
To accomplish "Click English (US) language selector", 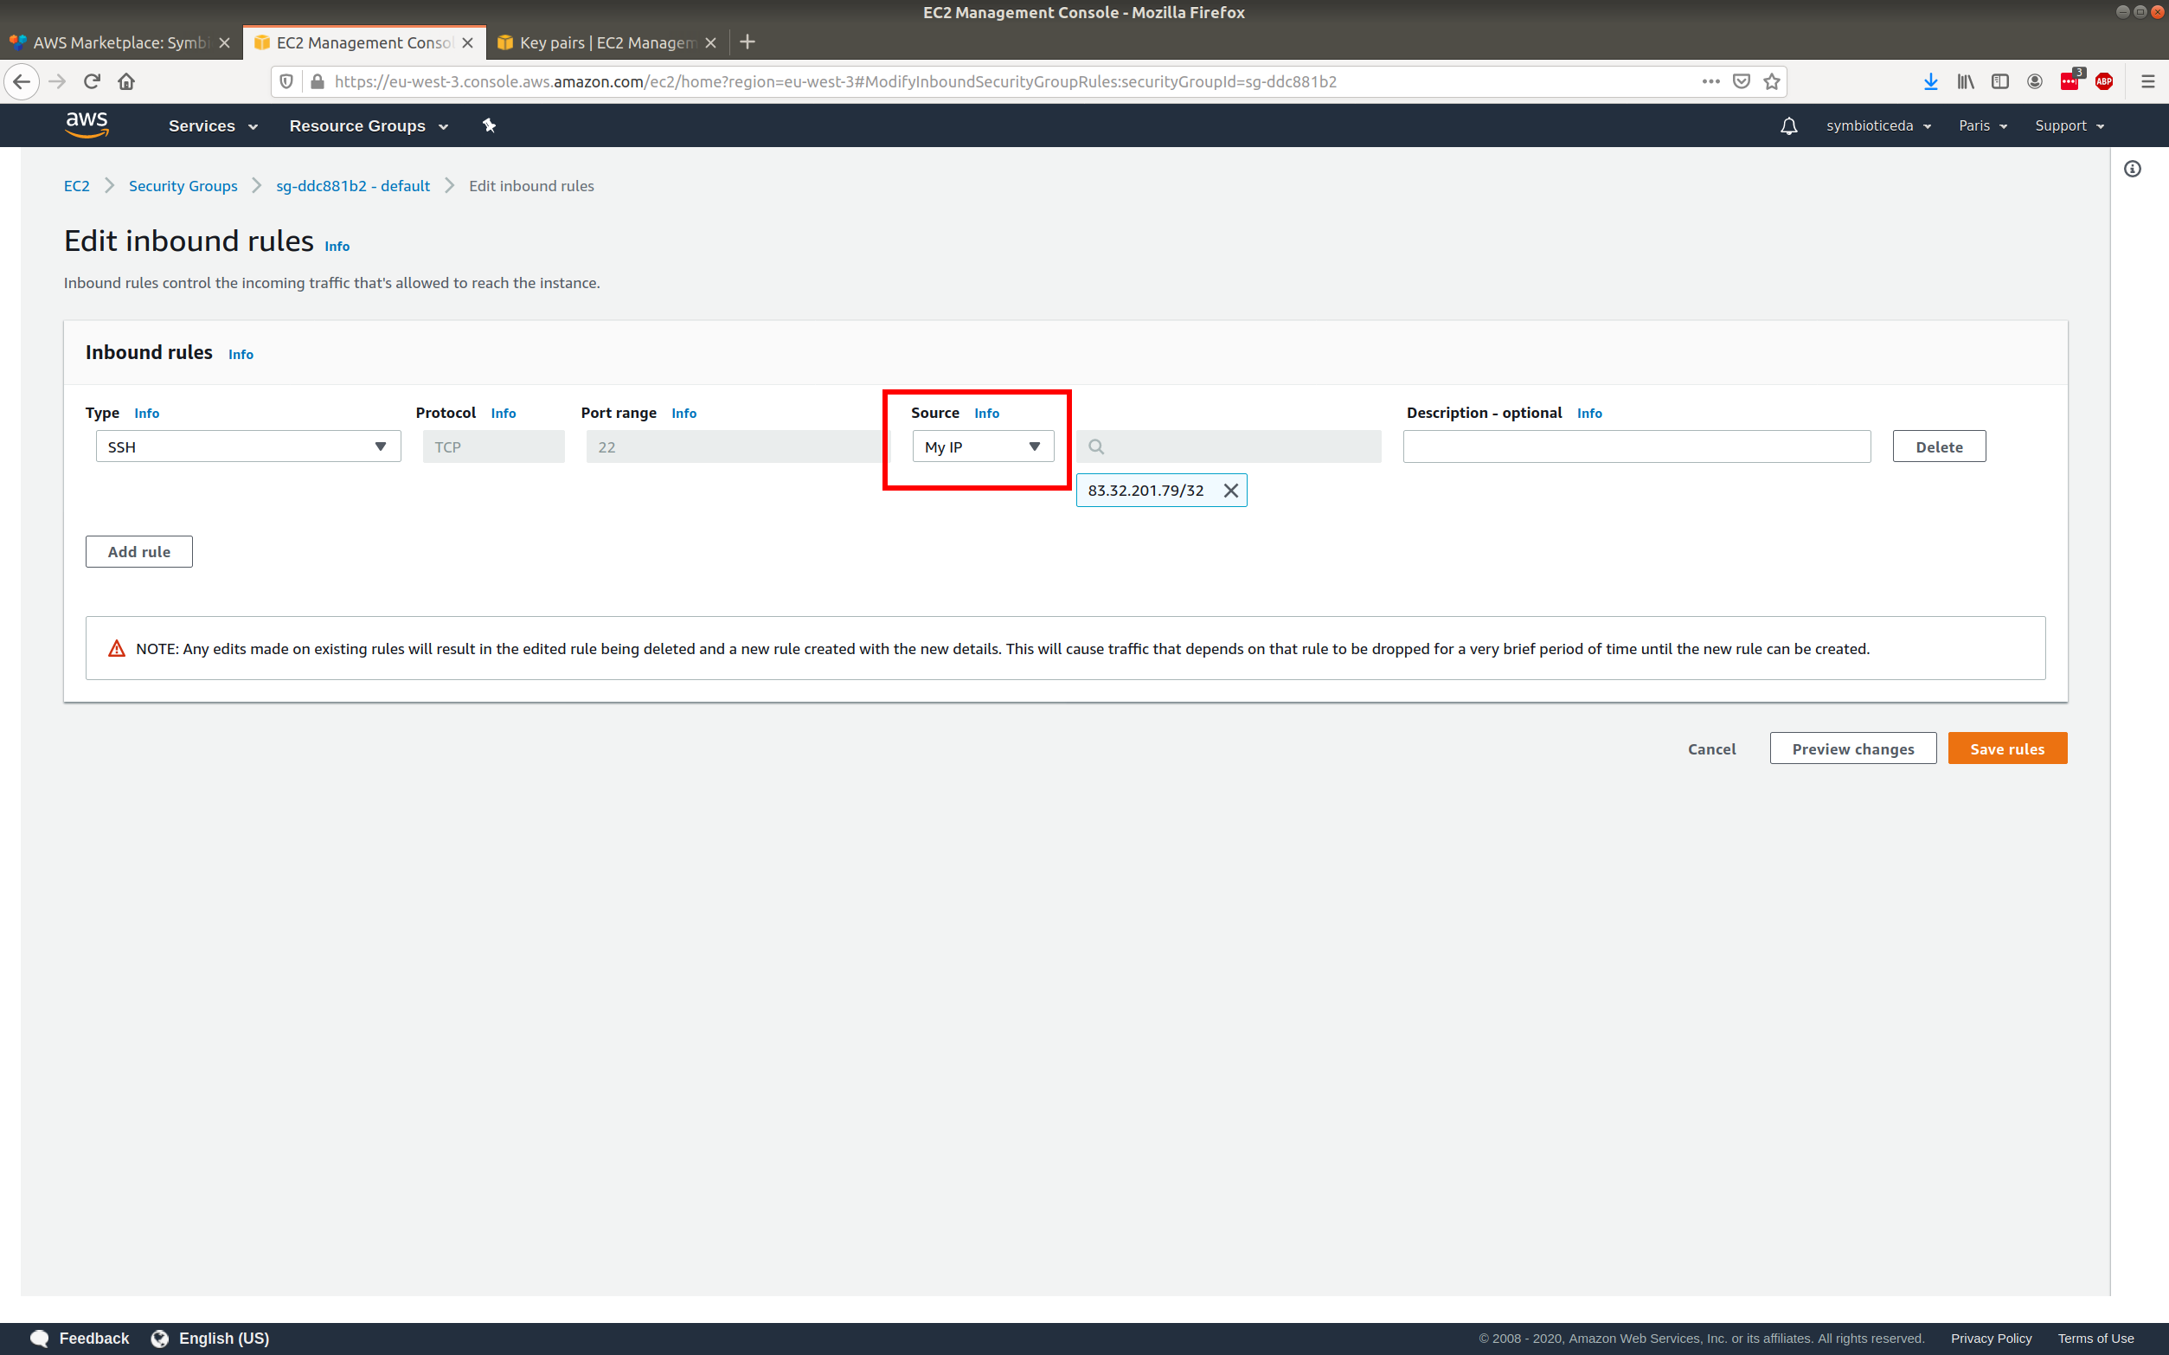I will pos(224,1338).
